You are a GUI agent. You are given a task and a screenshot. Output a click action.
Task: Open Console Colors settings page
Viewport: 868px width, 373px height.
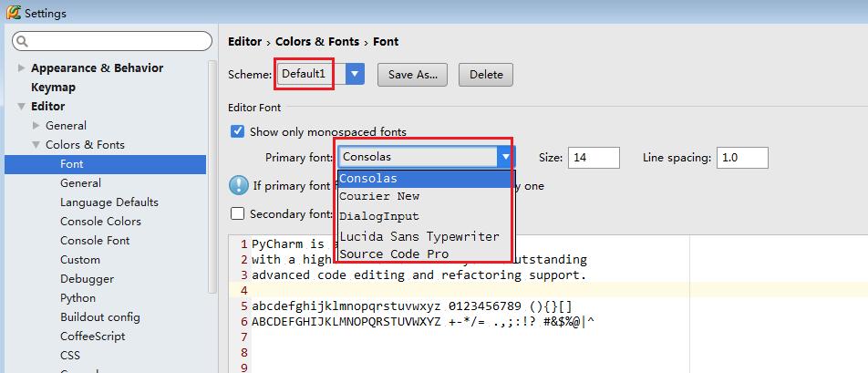[x=100, y=222]
